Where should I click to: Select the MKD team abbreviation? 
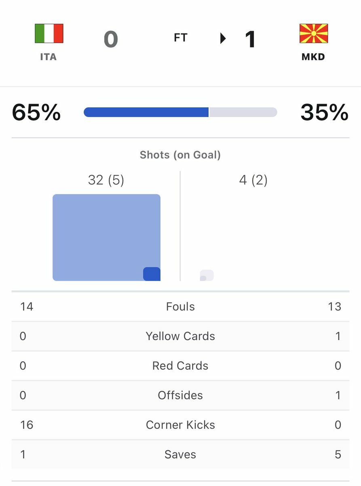(x=313, y=57)
